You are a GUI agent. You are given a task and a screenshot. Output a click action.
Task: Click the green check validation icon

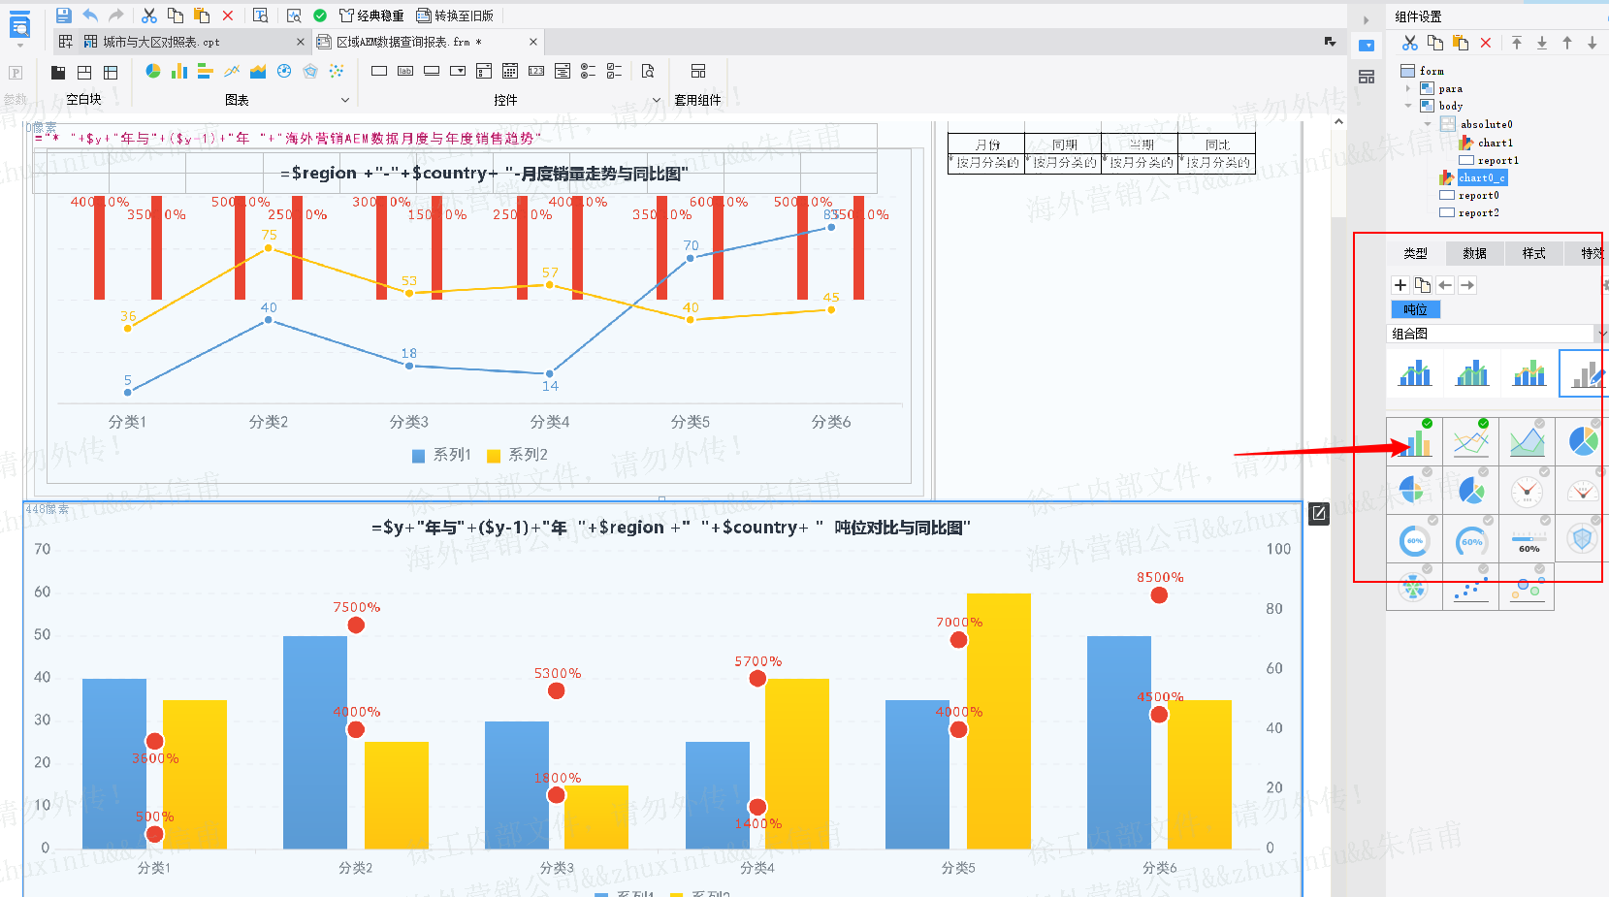coord(320,16)
